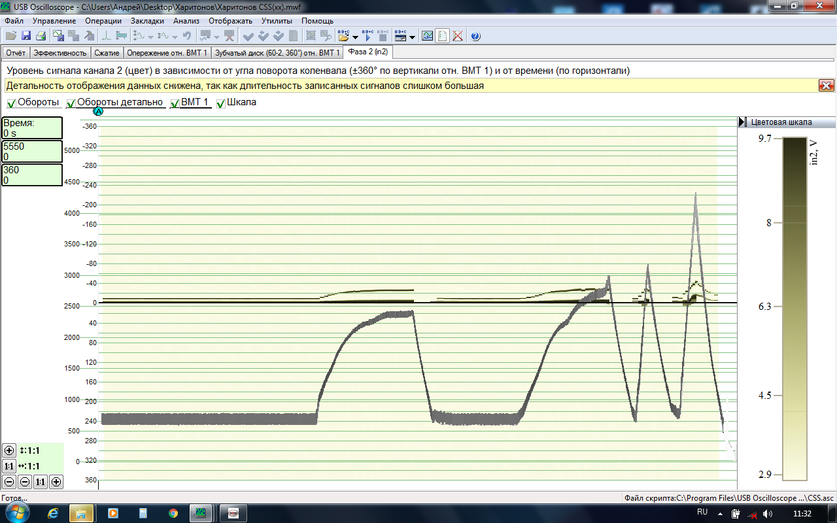Click the waveform display icon in toolbar
The image size is (837, 523).
coord(427,36)
